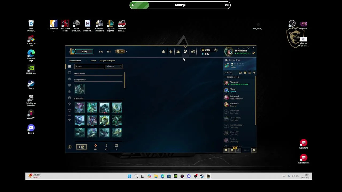Open Discord from the taskbar

point(189,176)
